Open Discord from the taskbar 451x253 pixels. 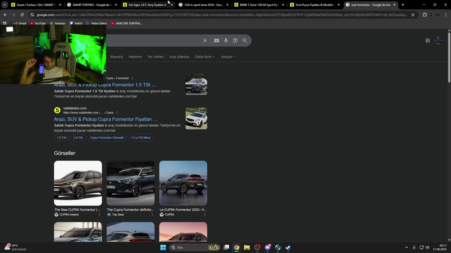(x=267, y=247)
